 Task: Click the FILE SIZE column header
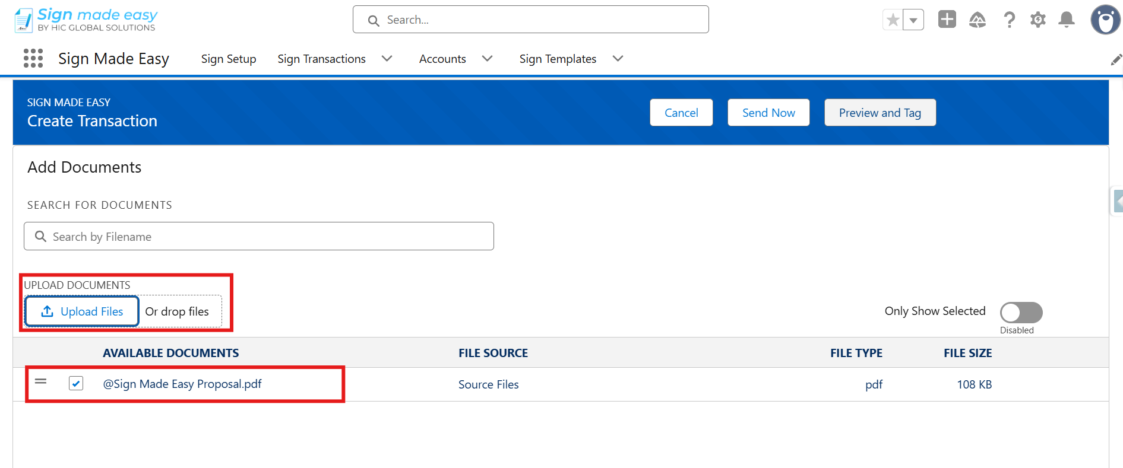[967, 353]
